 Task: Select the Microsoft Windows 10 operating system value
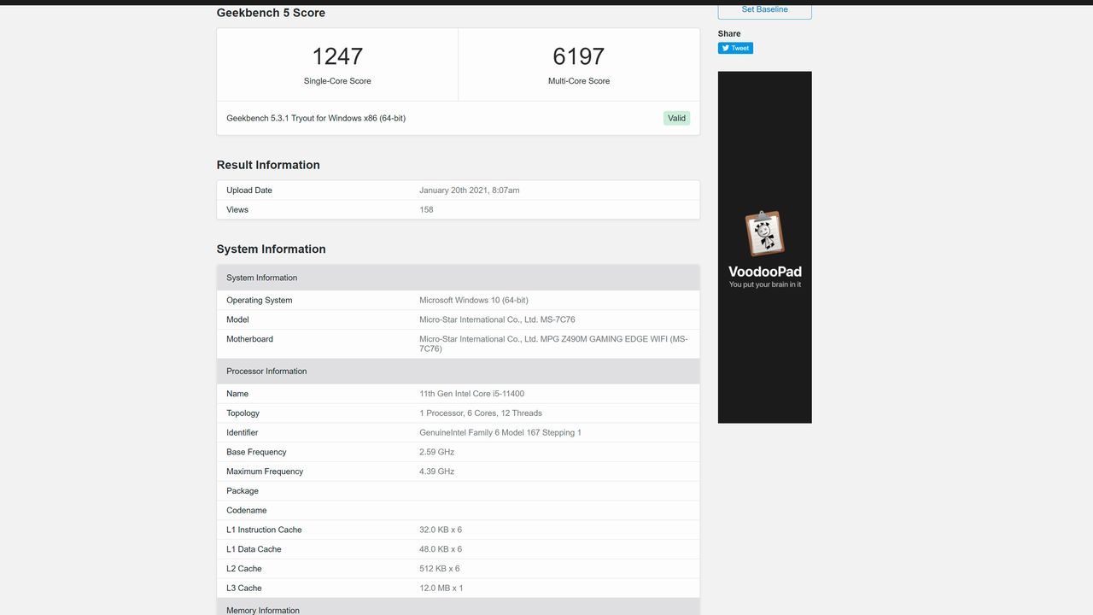pyautogui.click(x=474, y=300)
